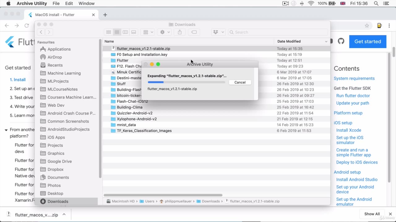Open the Edit menu
This screenshot has height=222, width=396.
[69, 3]
